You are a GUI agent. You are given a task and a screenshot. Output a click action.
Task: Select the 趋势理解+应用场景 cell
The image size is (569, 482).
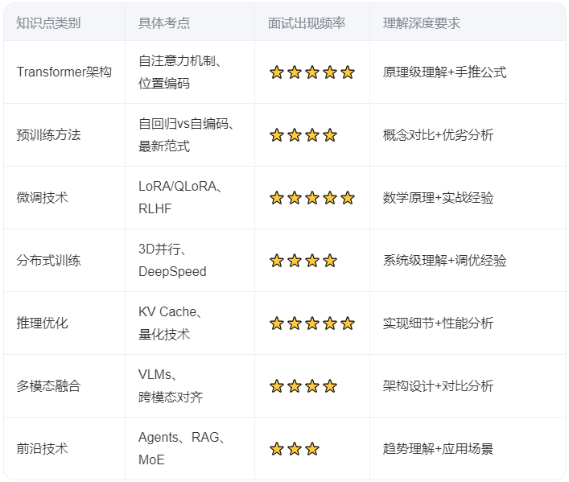click(x=439, y=449)
